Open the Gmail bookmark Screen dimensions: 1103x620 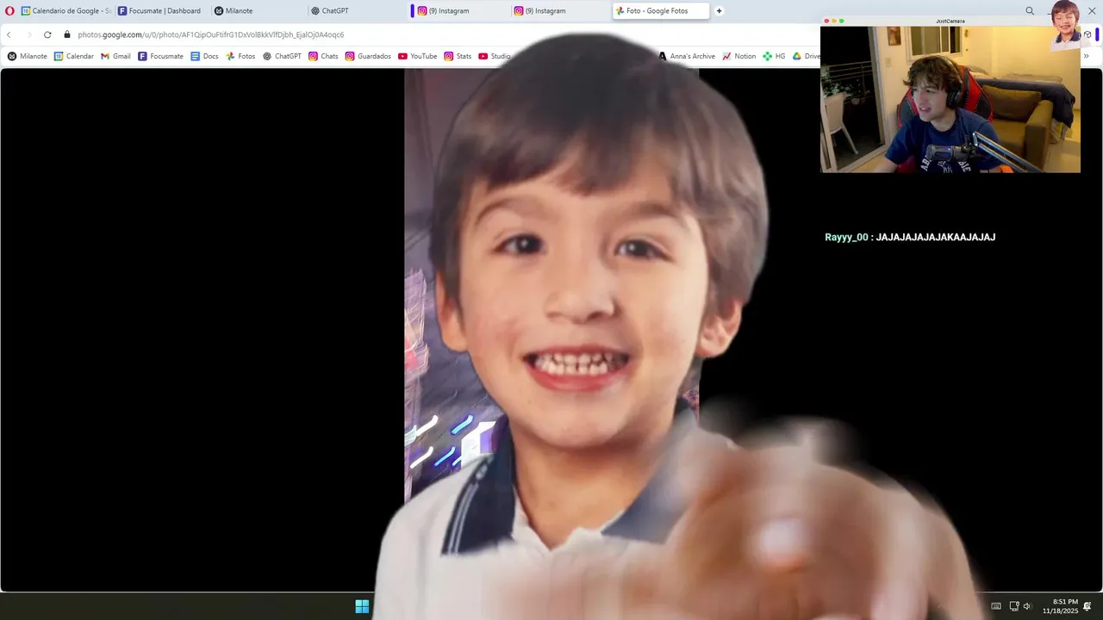[115, 56]
